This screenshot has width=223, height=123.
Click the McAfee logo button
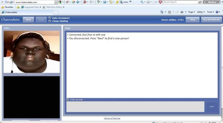(212, 2)
